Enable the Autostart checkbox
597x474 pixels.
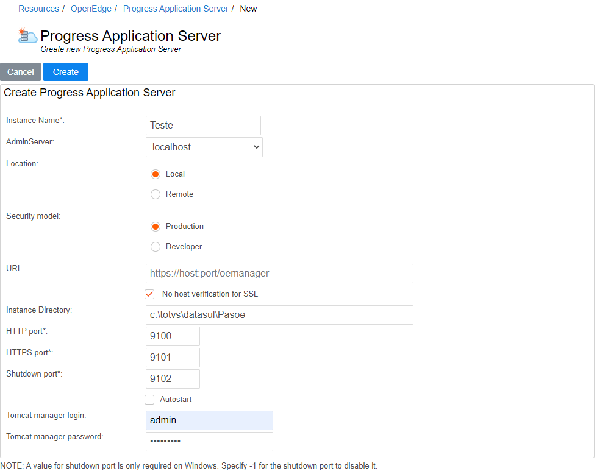[x=149, y=400]
